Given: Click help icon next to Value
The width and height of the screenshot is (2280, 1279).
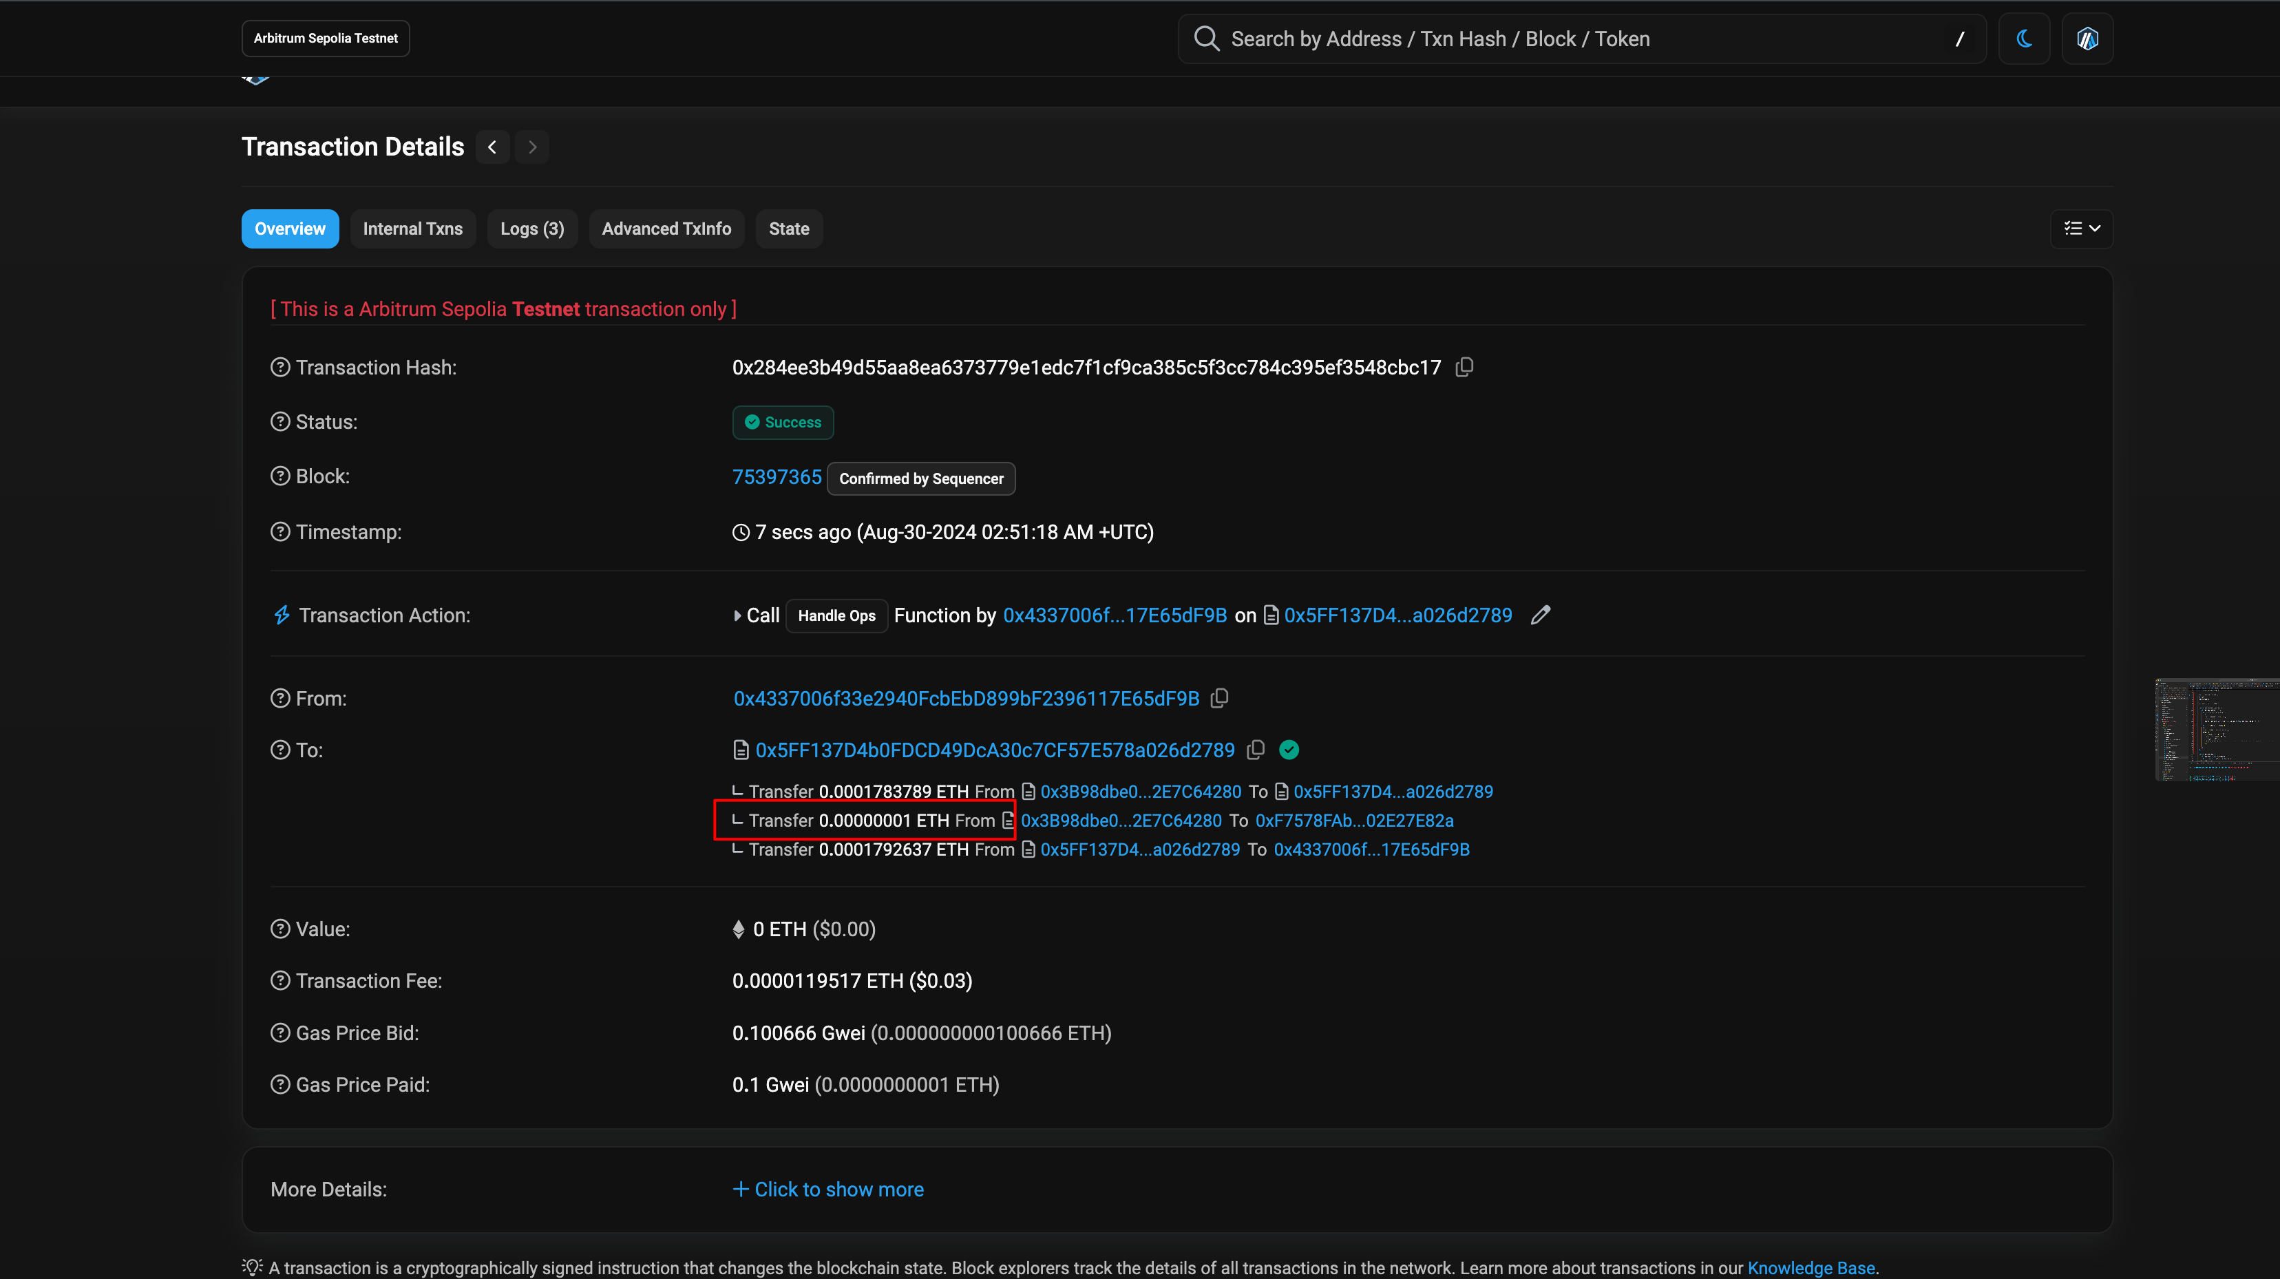Looking at the screenshot, I should [281, 929].
